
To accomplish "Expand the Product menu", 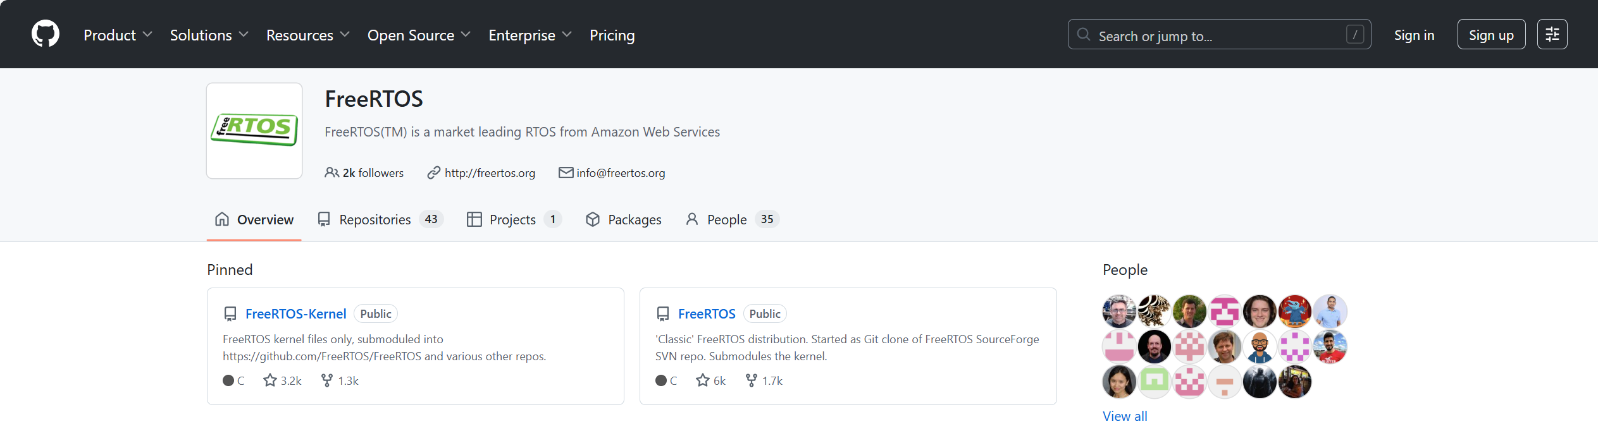I will coord(118,35).
